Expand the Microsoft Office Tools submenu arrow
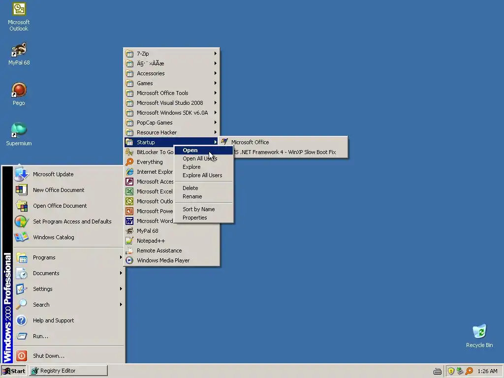 [216, 93]
